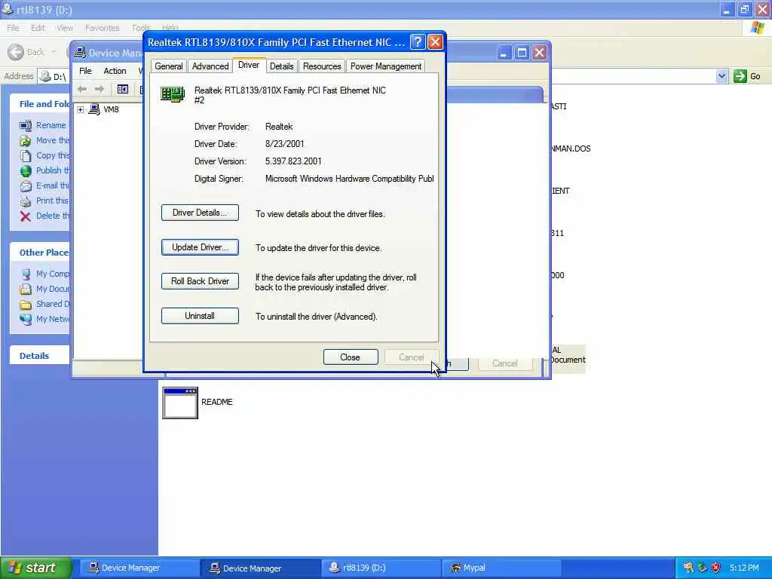Click the red security shield tray icon

pyautogui.click(x=716, y=568)
